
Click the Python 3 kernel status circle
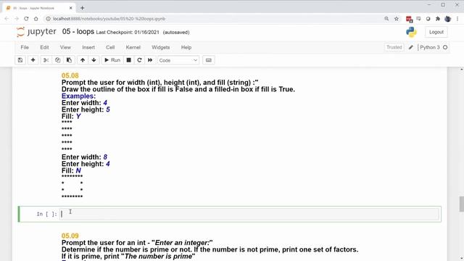[445, 47]
